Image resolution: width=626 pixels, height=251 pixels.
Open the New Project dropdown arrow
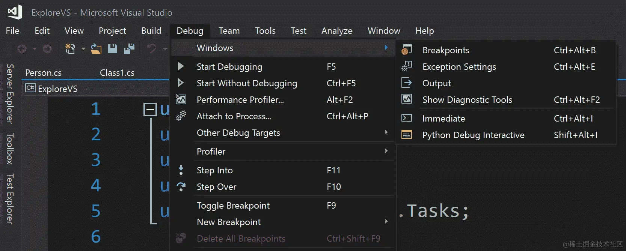pos(83,49)
